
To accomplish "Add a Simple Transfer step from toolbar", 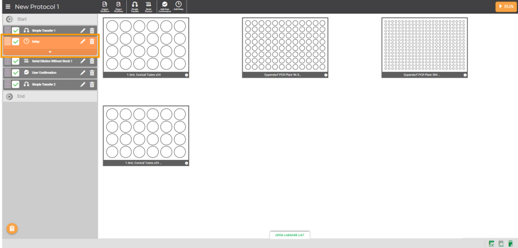I will [x=135, y=6].
